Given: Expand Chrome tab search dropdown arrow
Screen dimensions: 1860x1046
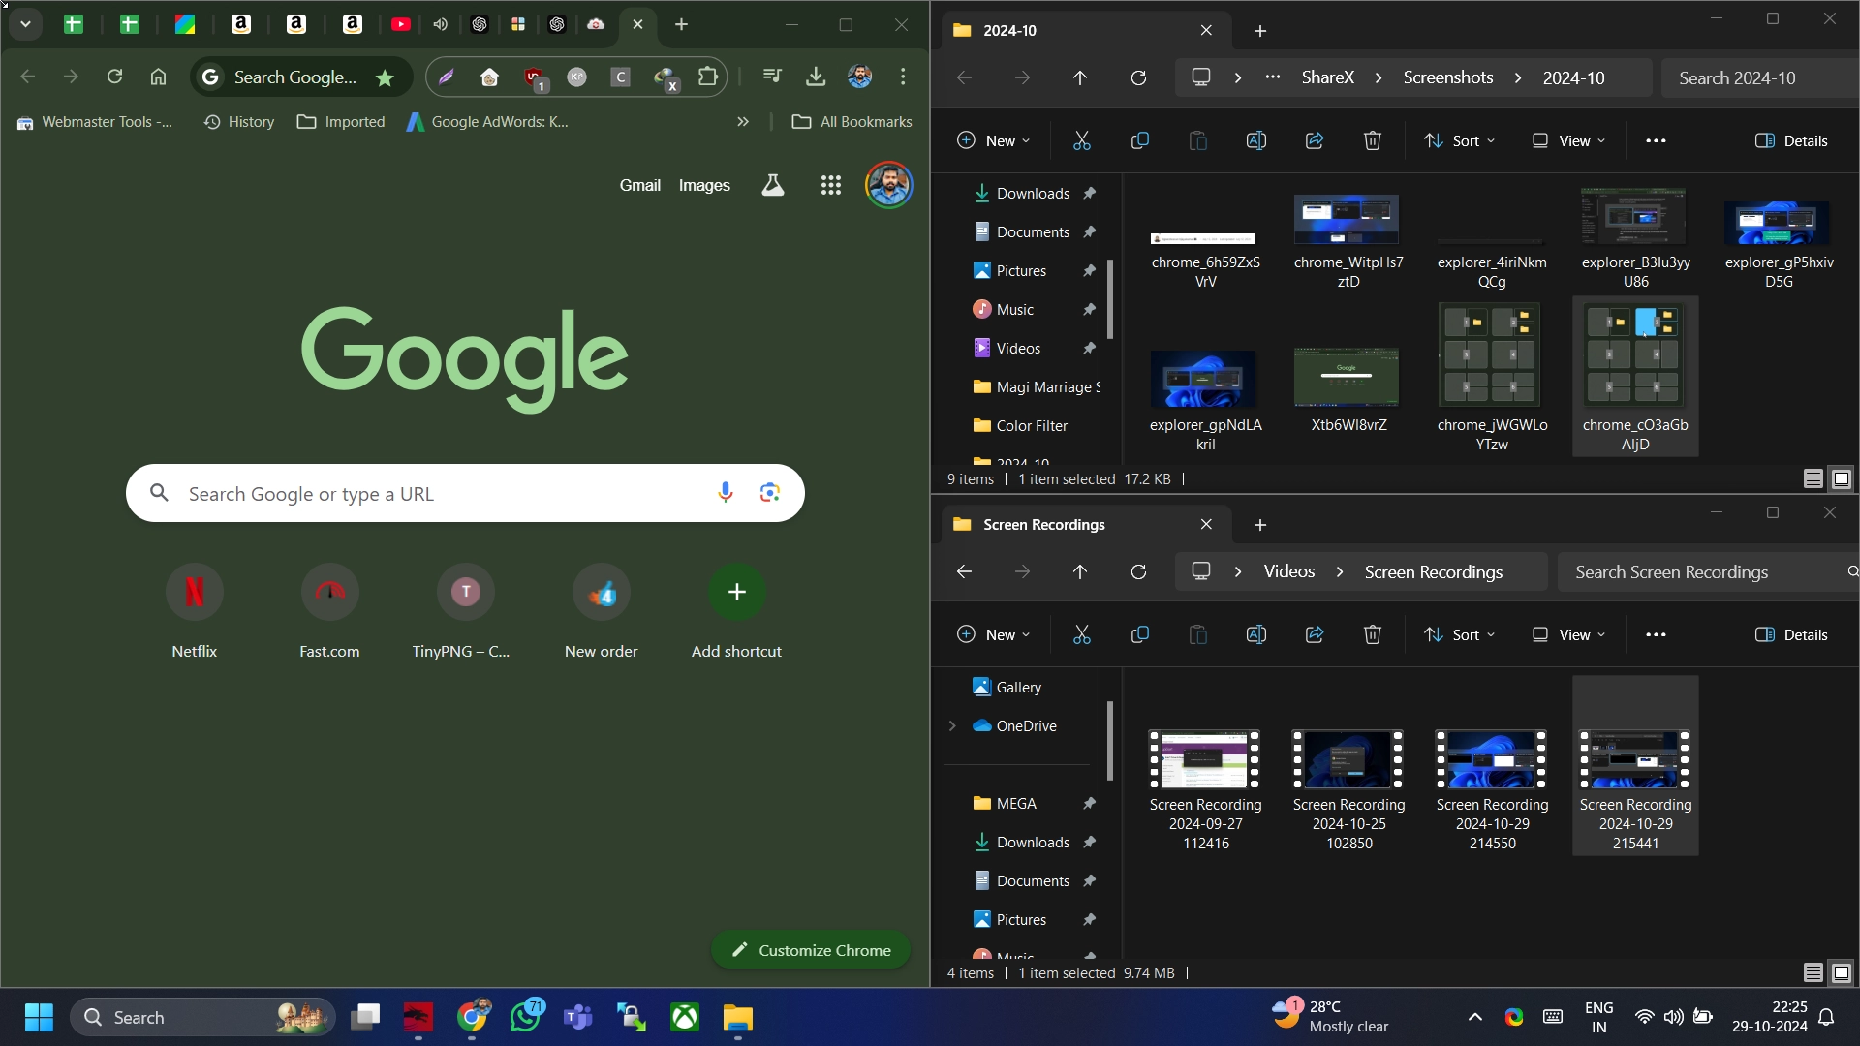Looking at the screenshot, I should pyautogui.click(x=26, y=24).
